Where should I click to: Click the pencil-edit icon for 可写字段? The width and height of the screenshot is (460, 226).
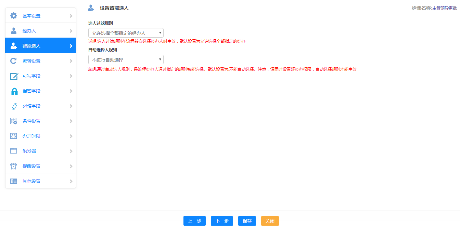point(14,76)
